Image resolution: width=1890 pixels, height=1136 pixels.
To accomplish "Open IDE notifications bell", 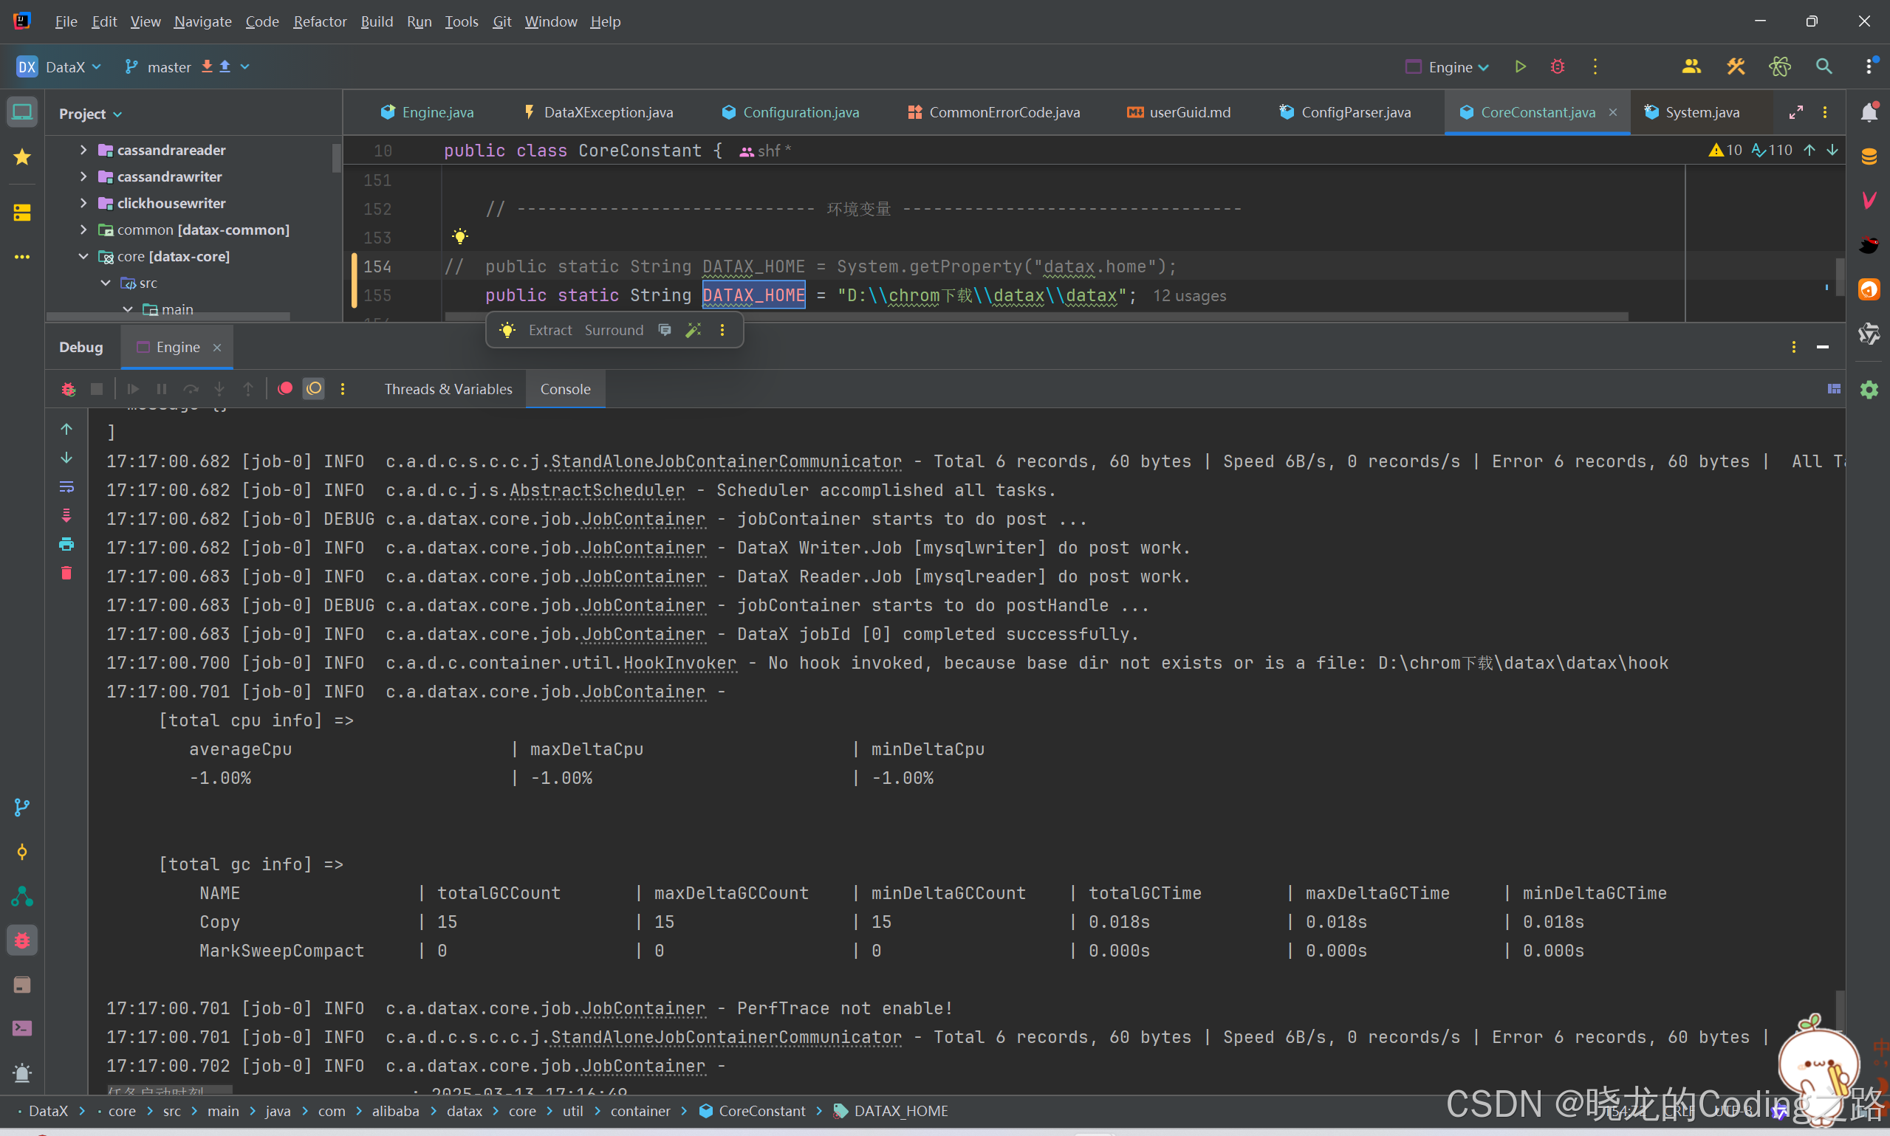I will (x=1869, y=112).
